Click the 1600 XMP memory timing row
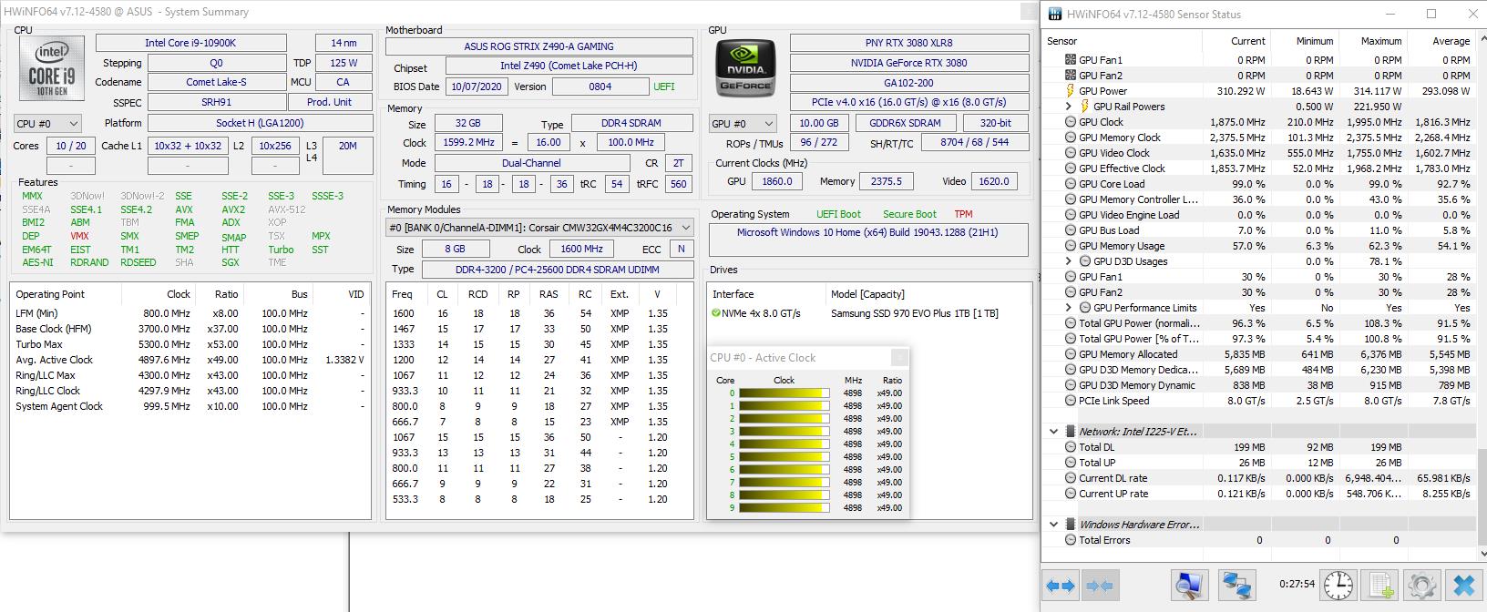This screenshot has height=612, width=1487. [x=541, y=313]
